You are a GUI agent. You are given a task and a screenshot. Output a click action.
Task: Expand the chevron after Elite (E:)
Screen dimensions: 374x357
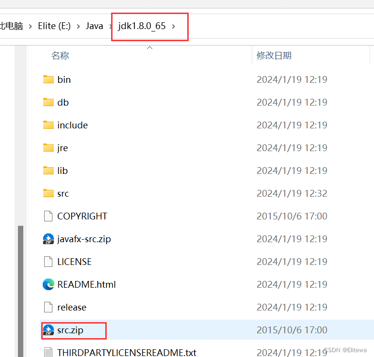point(78,26)
